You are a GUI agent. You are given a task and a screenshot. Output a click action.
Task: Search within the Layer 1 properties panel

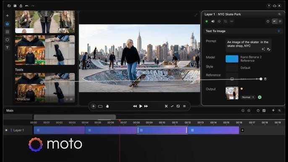coord(279,14)
